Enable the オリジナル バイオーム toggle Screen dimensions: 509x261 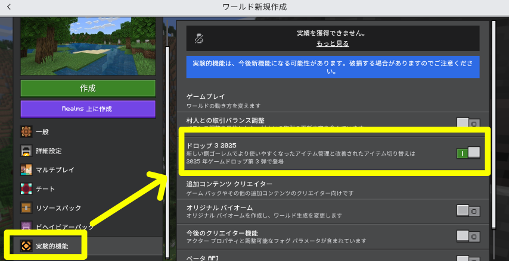468,211
